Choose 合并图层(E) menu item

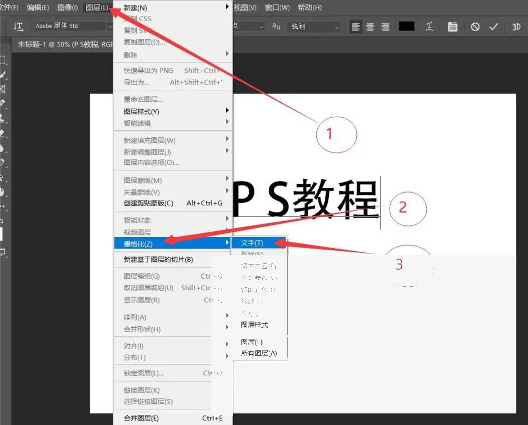click(173, 418)
